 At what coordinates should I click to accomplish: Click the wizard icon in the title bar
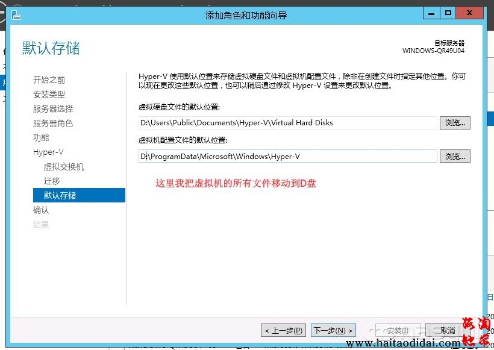[16, 14]
